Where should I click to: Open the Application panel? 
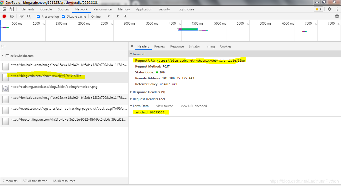click(144, 9)
